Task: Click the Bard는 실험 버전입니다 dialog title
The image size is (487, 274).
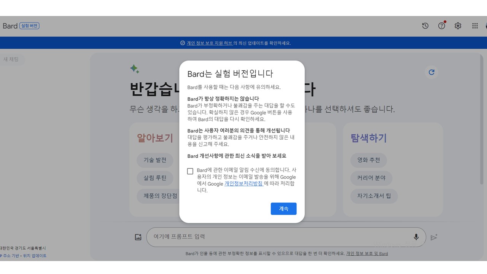Action: (x=230, y=74)
